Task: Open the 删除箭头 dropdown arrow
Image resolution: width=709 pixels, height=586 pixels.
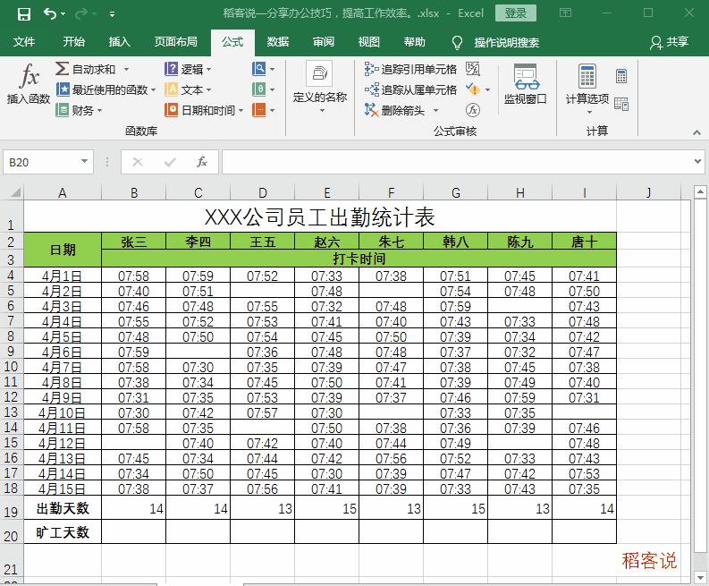Action: point(435,110)
